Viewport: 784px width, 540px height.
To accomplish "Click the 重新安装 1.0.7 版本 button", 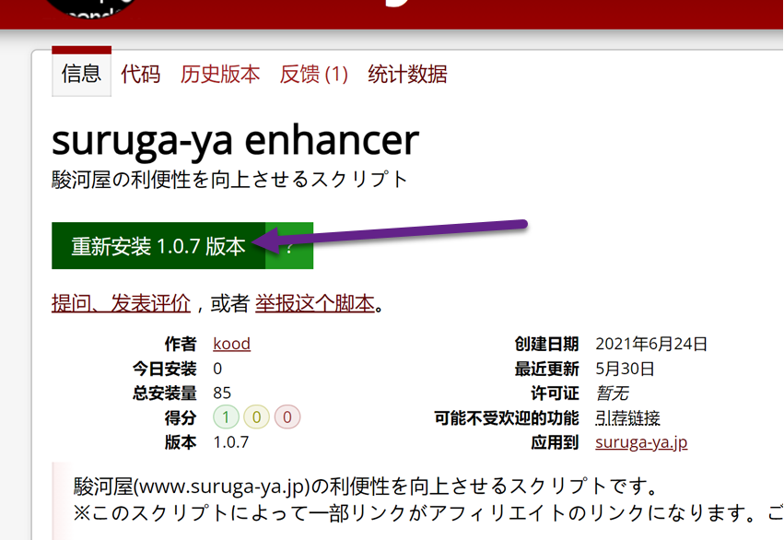I will pyautogui.click(x=158, y=245).
